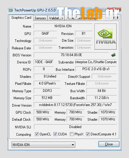Click the Computing label
This screenshot has height=158, width=129.
coord(23,135)
